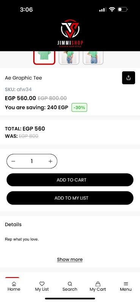Tap the battery indicator in status bar
Viewport: 140px width, 302px height.
(123, 9)
